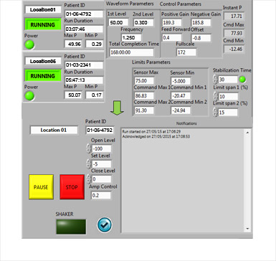Adjust the Close Level stepper arrows

point(89,179)
